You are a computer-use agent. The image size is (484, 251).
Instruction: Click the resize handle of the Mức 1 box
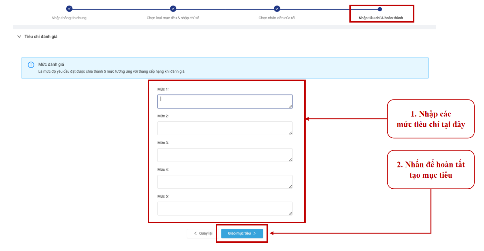pyautogui.click(x=290, y=106)
